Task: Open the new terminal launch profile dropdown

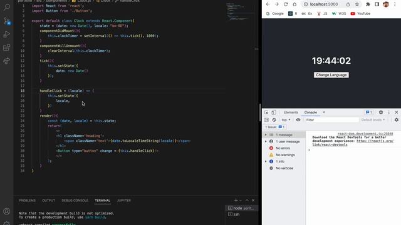Action: point(241,201)
